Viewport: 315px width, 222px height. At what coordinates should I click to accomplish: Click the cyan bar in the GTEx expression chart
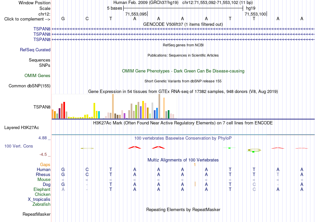(x=99, y=115)
